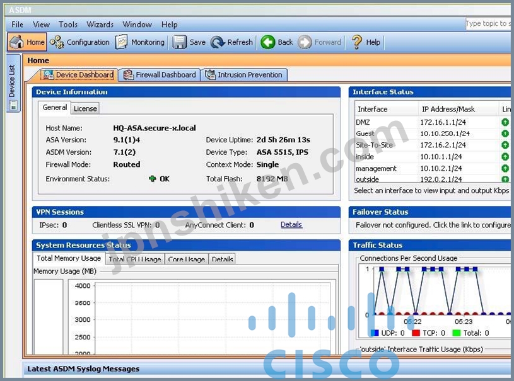
Task: Click the help topic search field
Action: (x=488, y=23)
